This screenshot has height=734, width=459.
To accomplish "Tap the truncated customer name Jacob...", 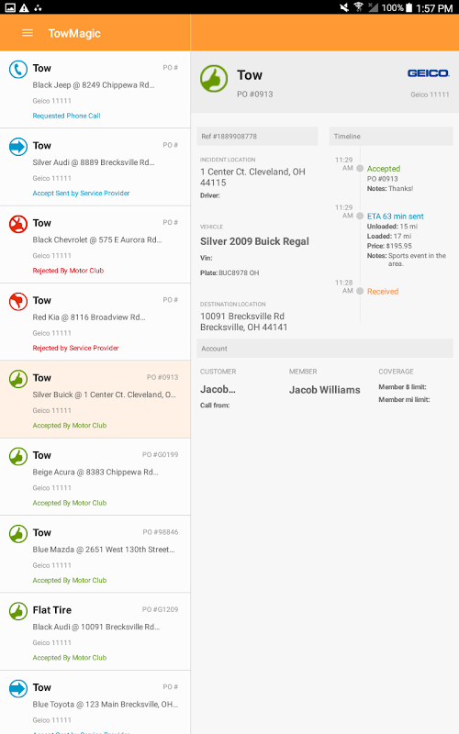I will [x=218, y=389].
